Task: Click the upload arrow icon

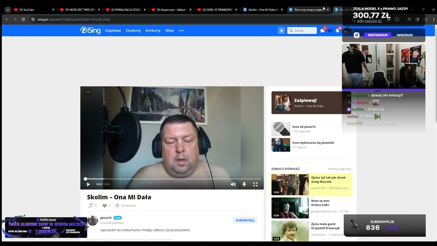Action: (281, 30)
